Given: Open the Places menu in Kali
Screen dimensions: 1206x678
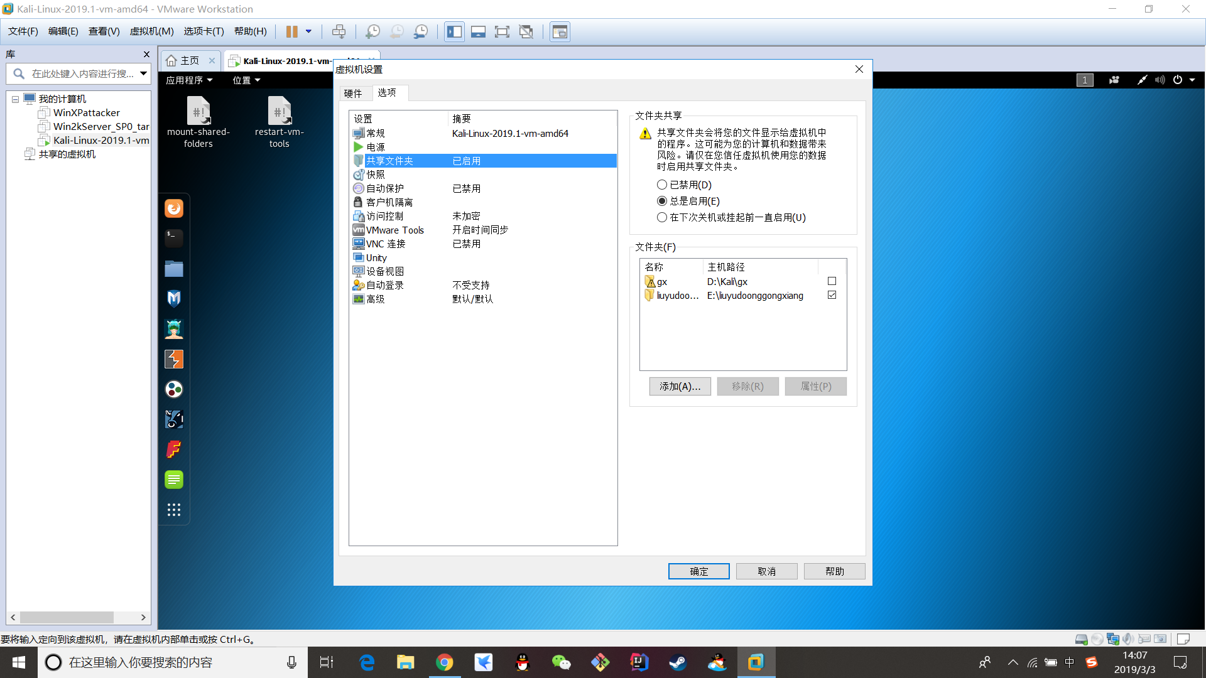Looking at the screenshot, I should (246, 80).
